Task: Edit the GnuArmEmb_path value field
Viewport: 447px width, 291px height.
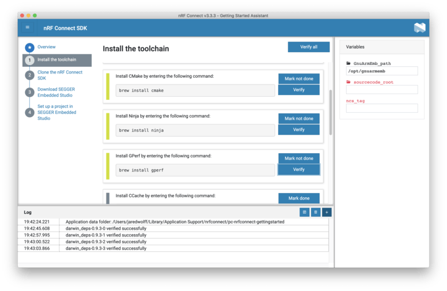Action: point(381,71)
